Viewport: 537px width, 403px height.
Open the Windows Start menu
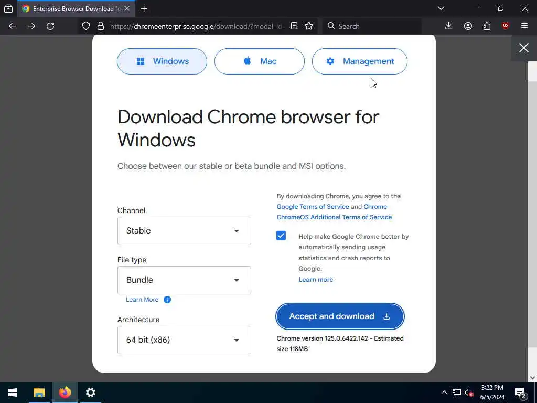pyautogui.click(x=13, y=393)
